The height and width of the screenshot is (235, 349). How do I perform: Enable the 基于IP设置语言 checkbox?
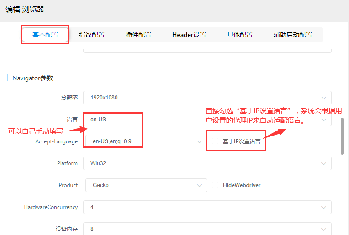click(x=215, y=141)
